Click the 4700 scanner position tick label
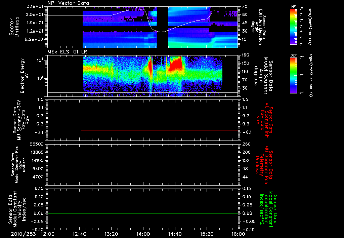 38,177
